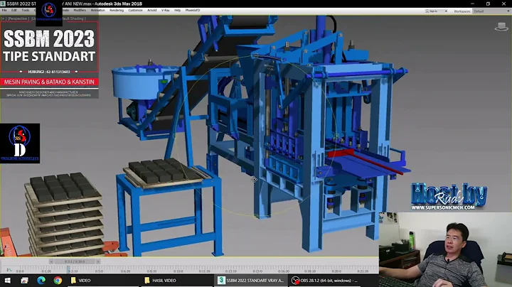Open the Windows Start menu
This screenshot has width=512, height=287.
pos(7,281)
